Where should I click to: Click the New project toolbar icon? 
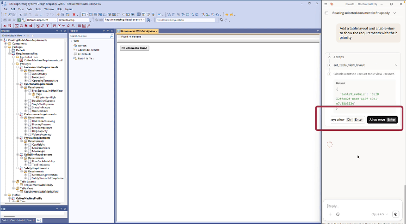(5, 14)
